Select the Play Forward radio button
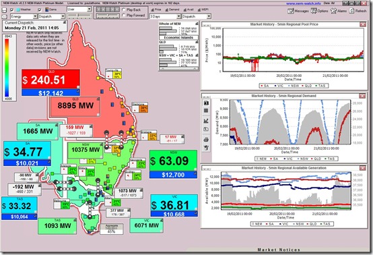 (123, 16)
